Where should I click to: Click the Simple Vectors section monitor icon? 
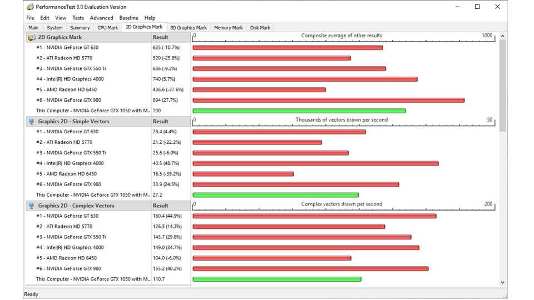pos(32,122)
